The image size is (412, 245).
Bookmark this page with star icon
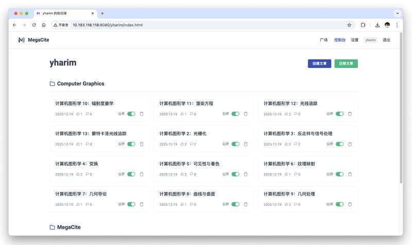click(349, 25)
